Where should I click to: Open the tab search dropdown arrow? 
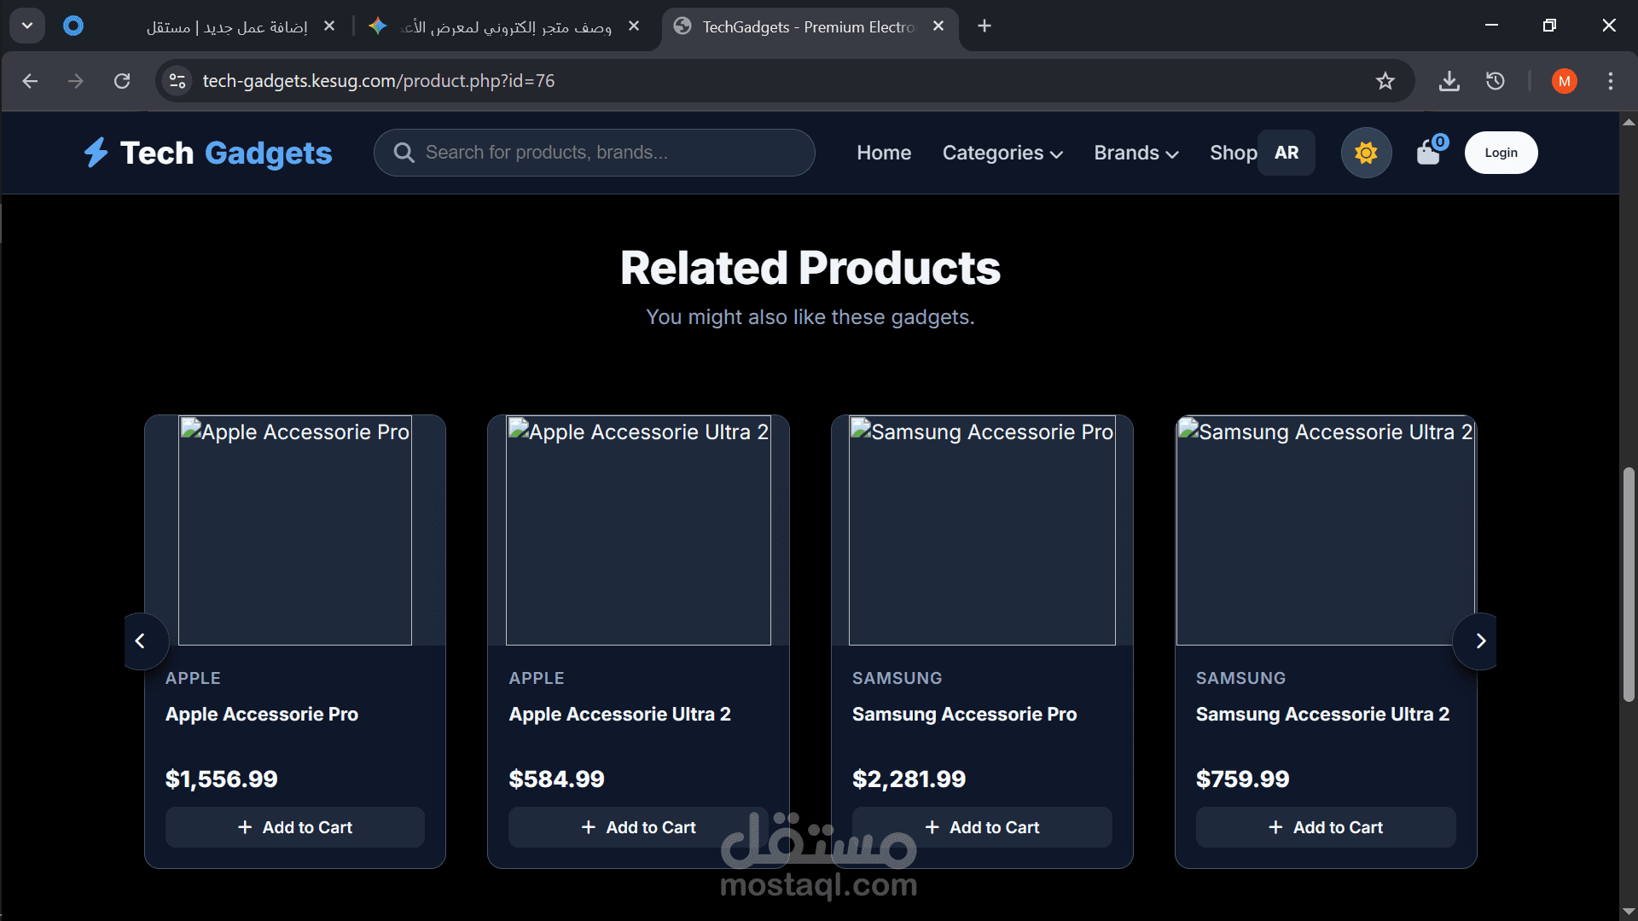(27, 26)
